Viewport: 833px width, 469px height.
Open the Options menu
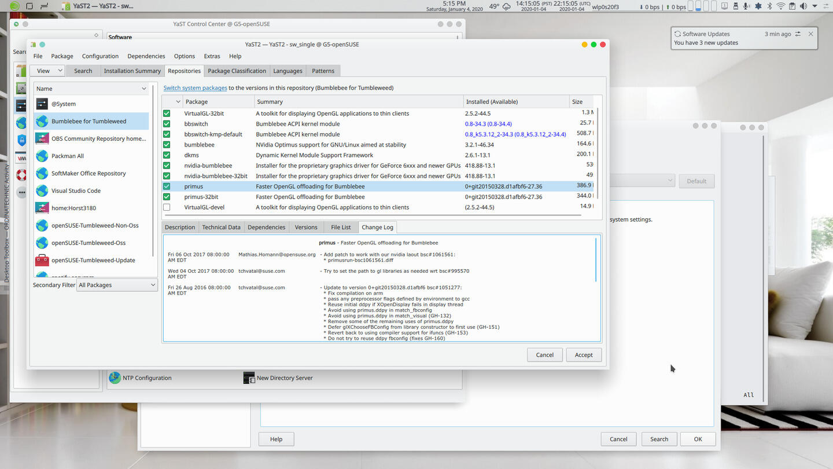pyautogui.click(x=185, y=56)
